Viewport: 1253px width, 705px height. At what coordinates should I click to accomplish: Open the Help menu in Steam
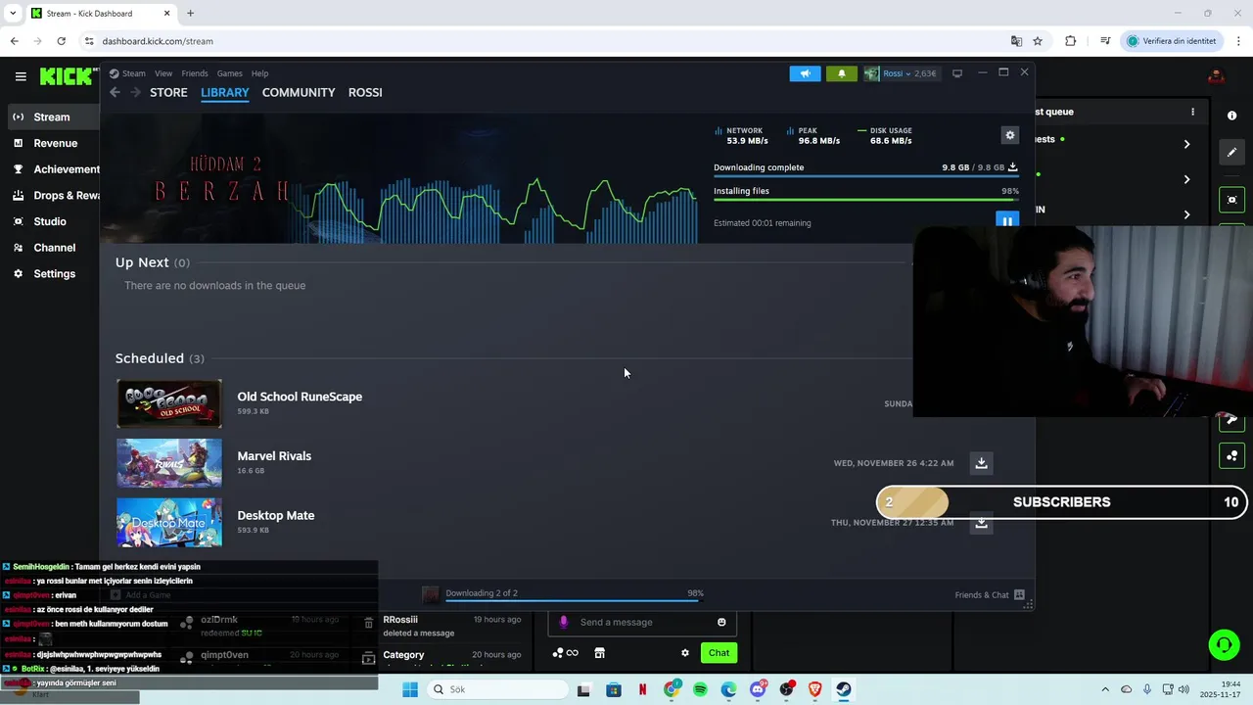259,73
